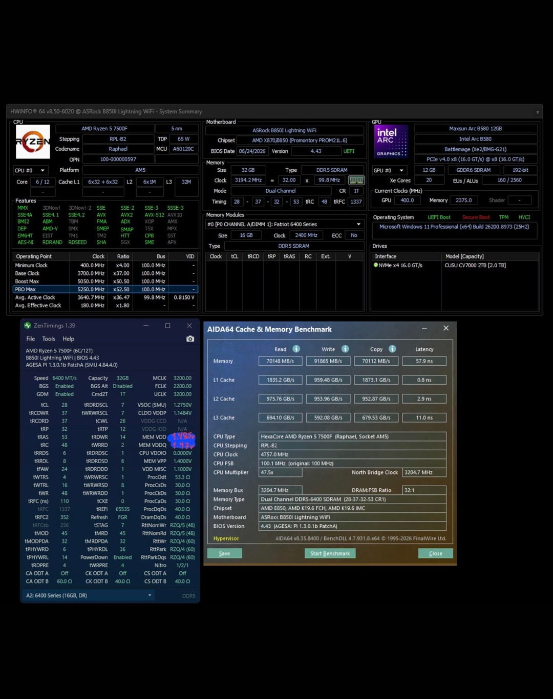Image resolution: width=553 pixels, height=699 pixels.
Task: Open the GPU #0 selector dropdown
Action: (x=390, y=170)
